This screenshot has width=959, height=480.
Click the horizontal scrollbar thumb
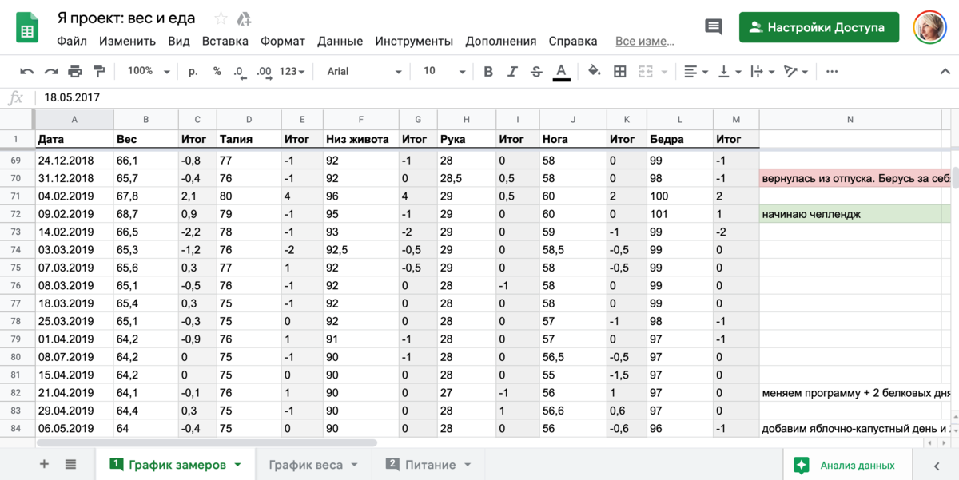click(x=205, y=442)
